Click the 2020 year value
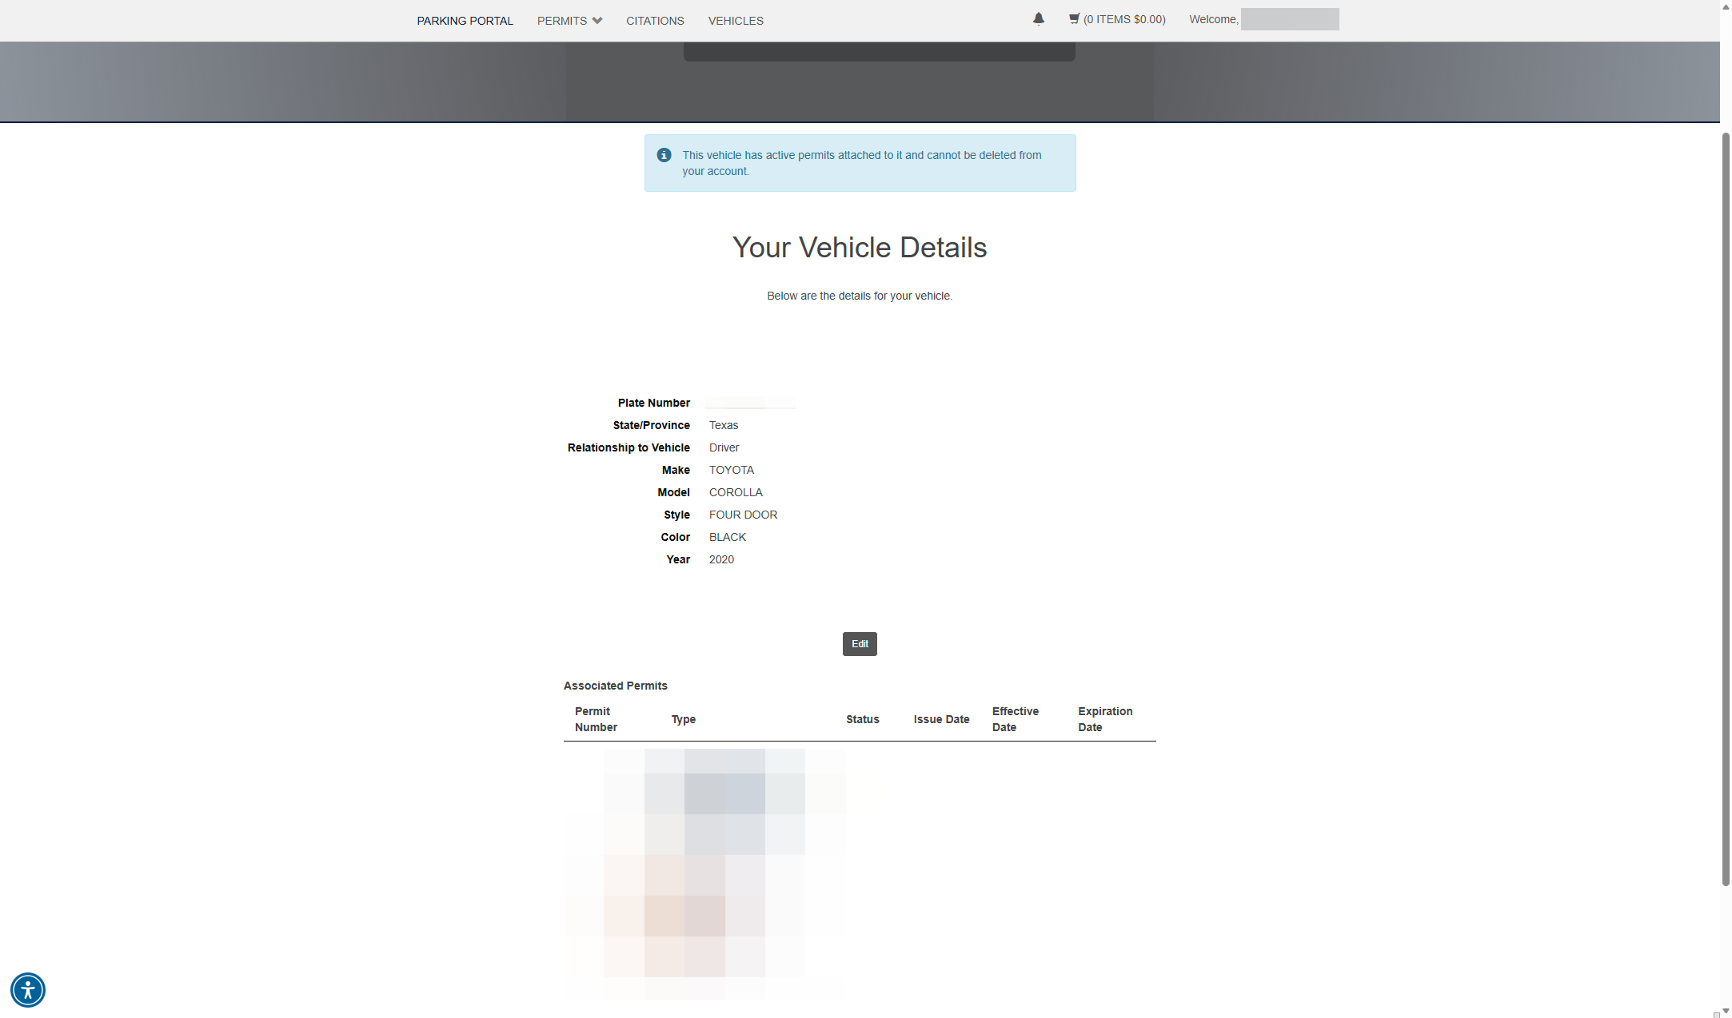1732x1018 pixels. pyautogui.click(x=721, y=559)
